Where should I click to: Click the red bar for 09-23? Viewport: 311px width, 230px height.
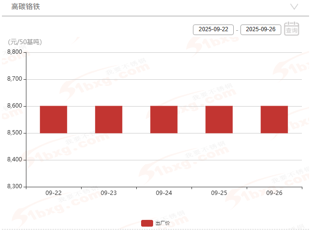point(108,120)
